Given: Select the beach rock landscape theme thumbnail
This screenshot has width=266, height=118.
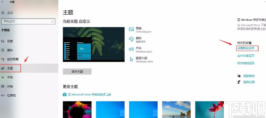Looking at the screenshot, I should coord(177,110).
